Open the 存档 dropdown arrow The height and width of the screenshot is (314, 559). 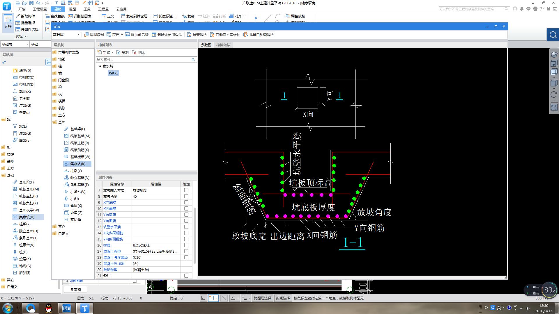[122, 35]
